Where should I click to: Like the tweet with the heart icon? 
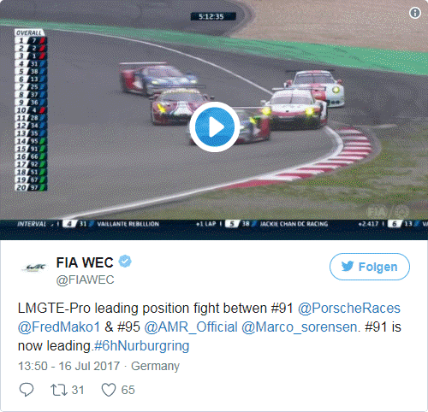pos(109,390)
